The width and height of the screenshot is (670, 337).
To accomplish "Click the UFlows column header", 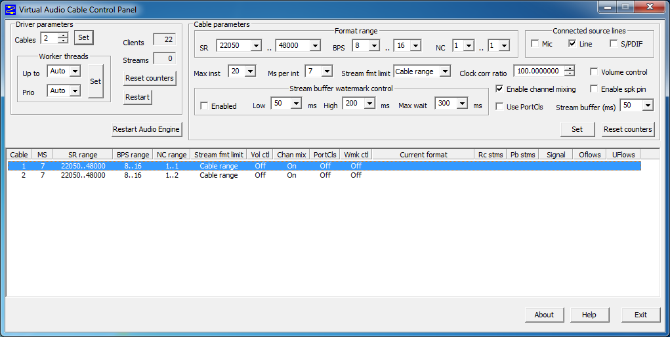I will coord(623,155).
